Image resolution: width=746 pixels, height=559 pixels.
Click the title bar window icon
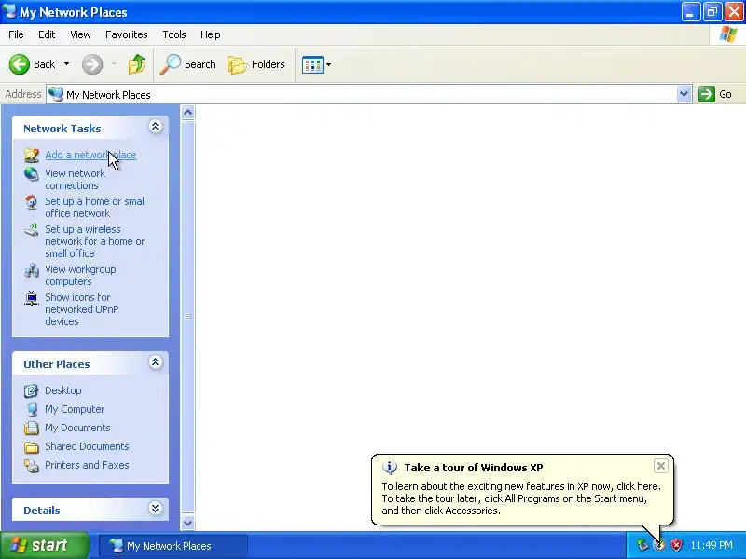tap(9, 10)
